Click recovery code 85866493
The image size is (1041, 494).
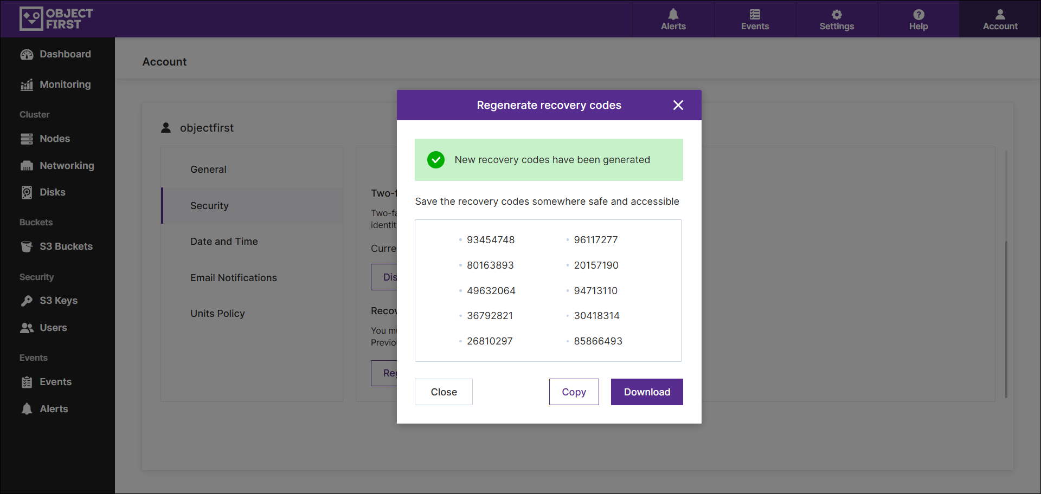[598, 341]
